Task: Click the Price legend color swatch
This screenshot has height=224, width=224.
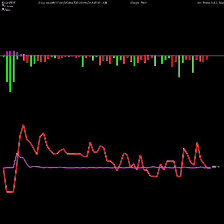Action: pyautogui.click(x=3, y=9)
